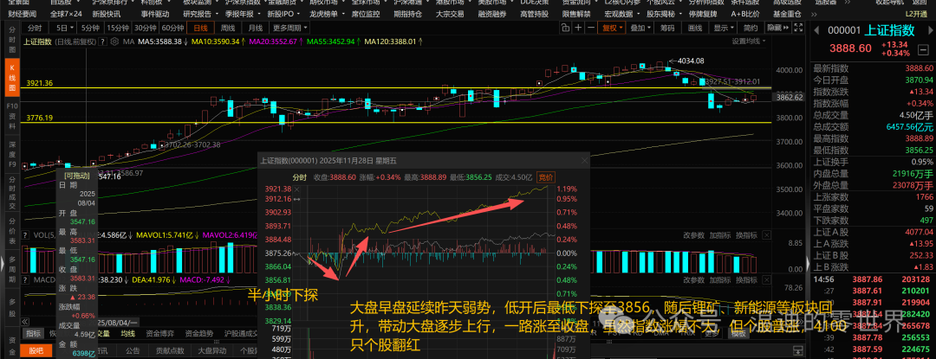Toggle the 画线 drawing tools
The image size is (936, 359).
click(695, 28)
